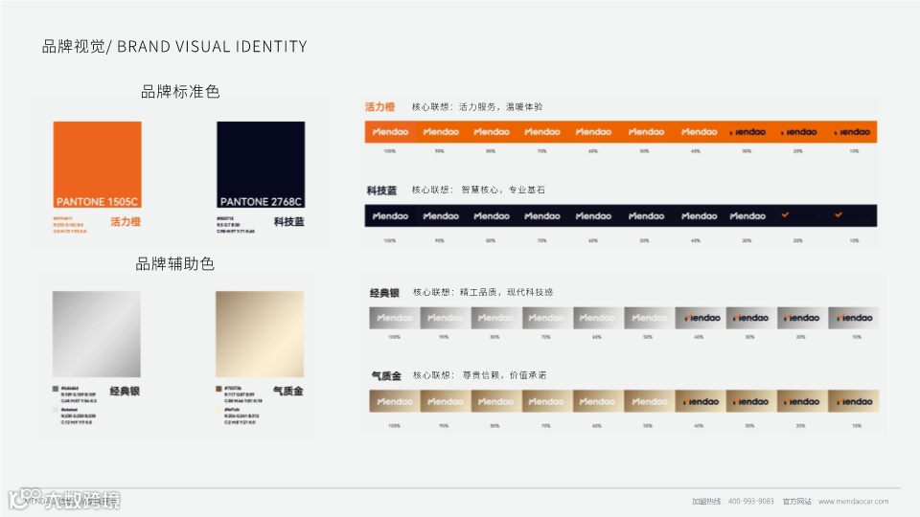Click the 科技蓝 label under the navy swatch

click(288, 221)
